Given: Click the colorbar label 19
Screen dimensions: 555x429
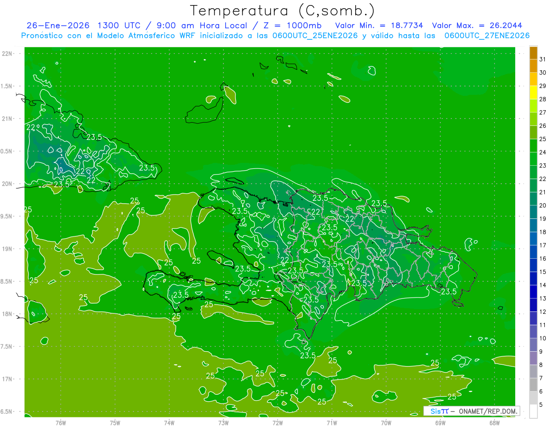Looking at the screenshot, I should point(543,218).
